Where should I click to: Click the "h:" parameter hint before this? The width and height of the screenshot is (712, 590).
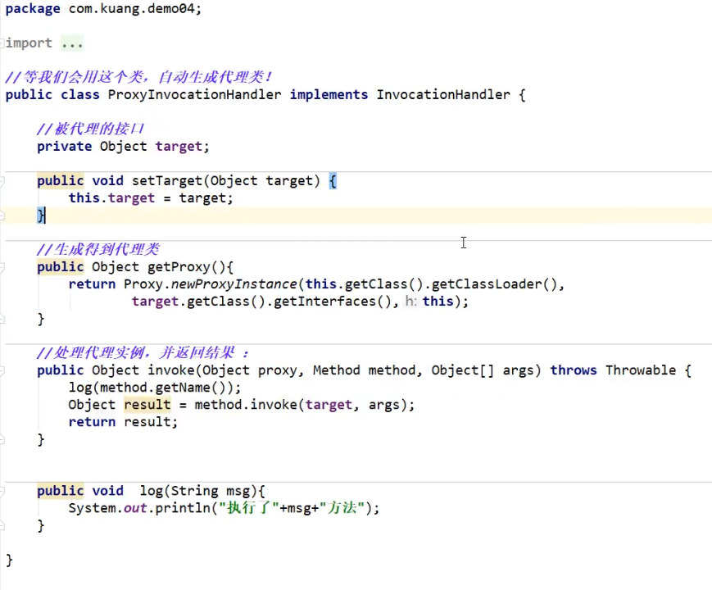point(411,301)
